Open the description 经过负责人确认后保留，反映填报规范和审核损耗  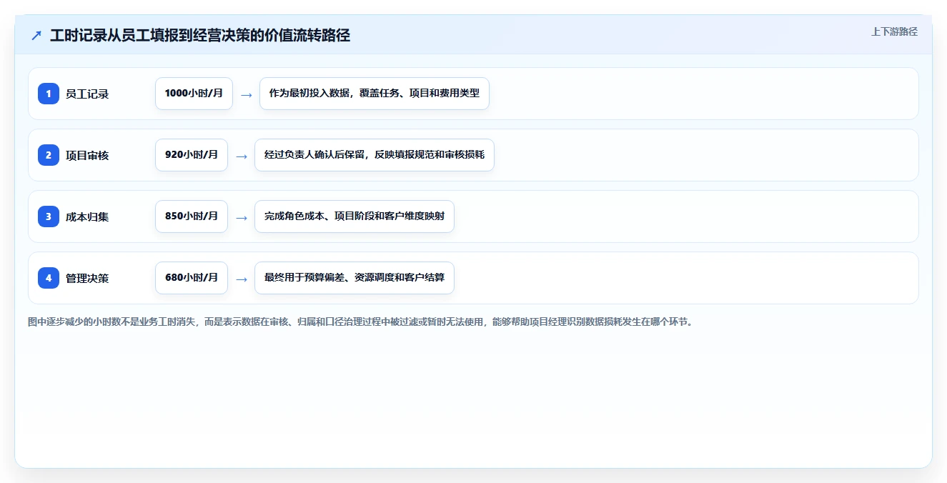(x=375, y=155)
